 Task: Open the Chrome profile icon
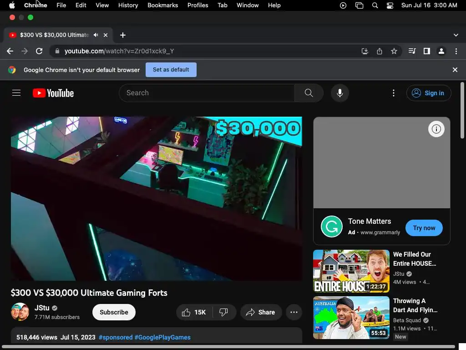click(x=441, y=51)
